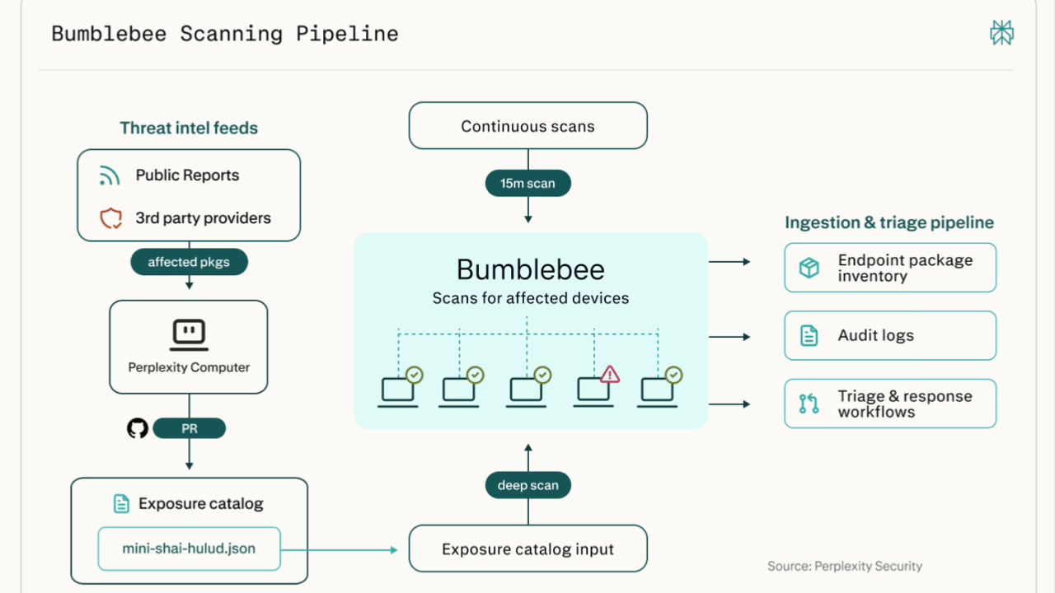Open the mini-shai-hulud.json file chip
The width and height of the screenshot is (1055, 593).
click(x=189, y=549)
